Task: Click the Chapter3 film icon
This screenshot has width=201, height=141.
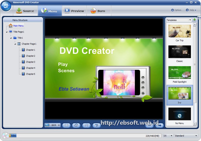Action: tap(23, 62)
